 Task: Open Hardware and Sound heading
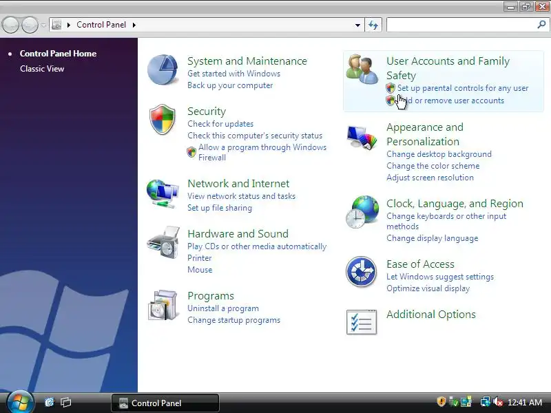(238, 233)
